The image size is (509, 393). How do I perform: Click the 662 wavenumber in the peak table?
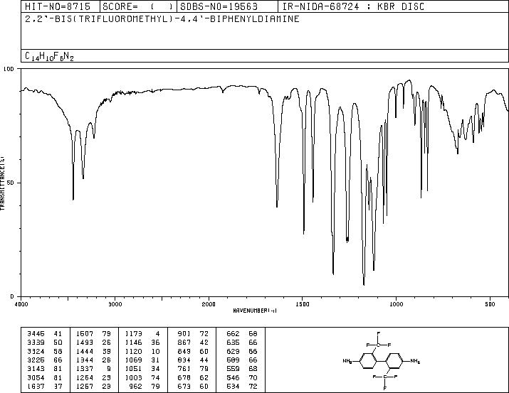click(x=233, y=333)
